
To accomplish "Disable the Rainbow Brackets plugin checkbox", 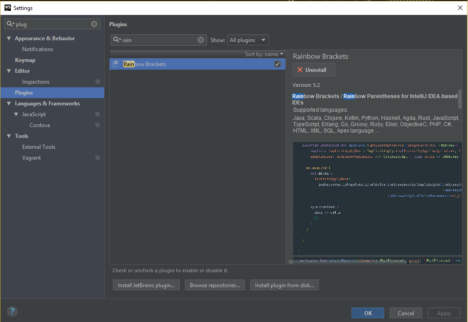I will (277, 64).
